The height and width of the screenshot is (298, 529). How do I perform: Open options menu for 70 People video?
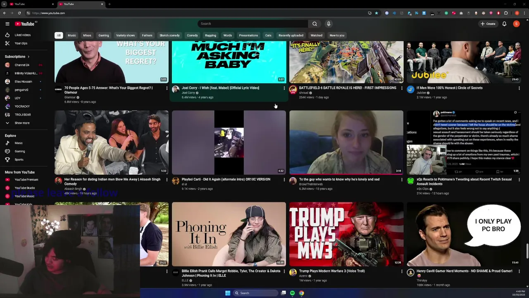(x=167, y=88)
